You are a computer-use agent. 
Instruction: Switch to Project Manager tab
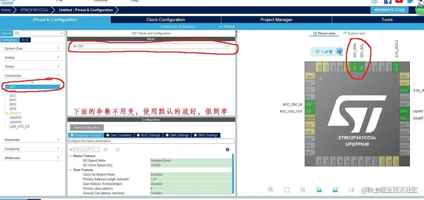276,20
